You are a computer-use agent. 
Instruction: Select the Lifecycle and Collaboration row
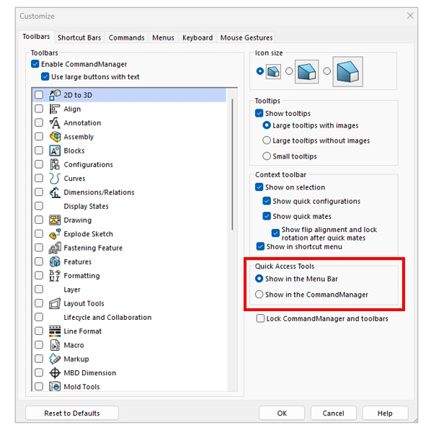point(130,317)
